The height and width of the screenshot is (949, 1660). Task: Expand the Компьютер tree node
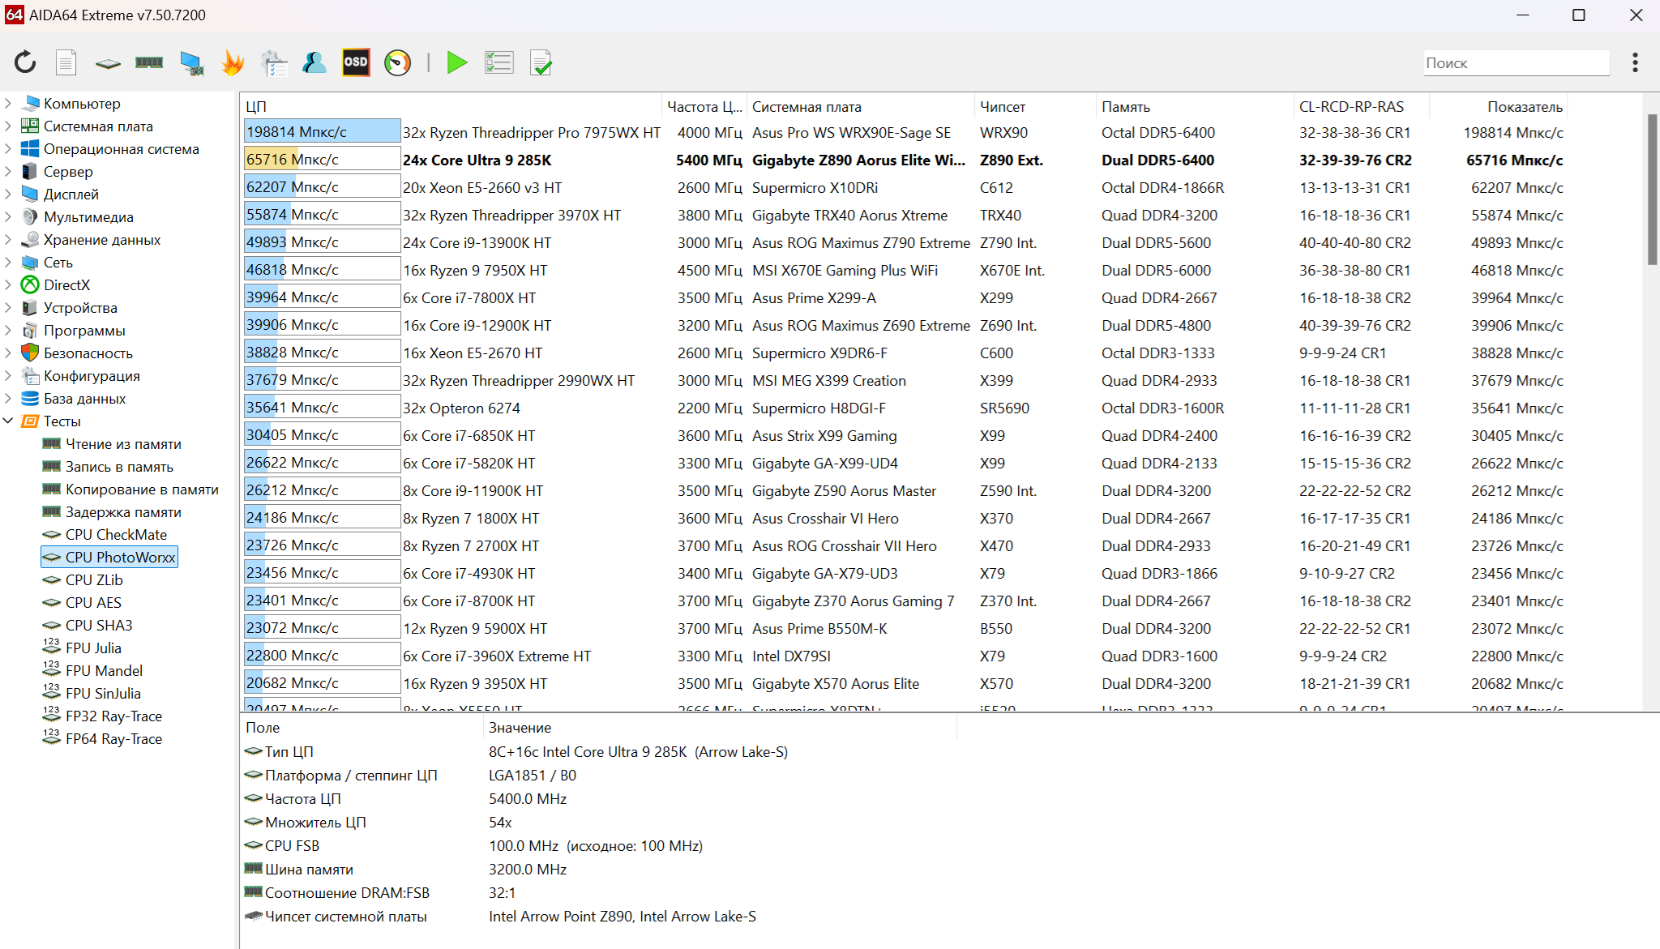click(x=8, y=104)
